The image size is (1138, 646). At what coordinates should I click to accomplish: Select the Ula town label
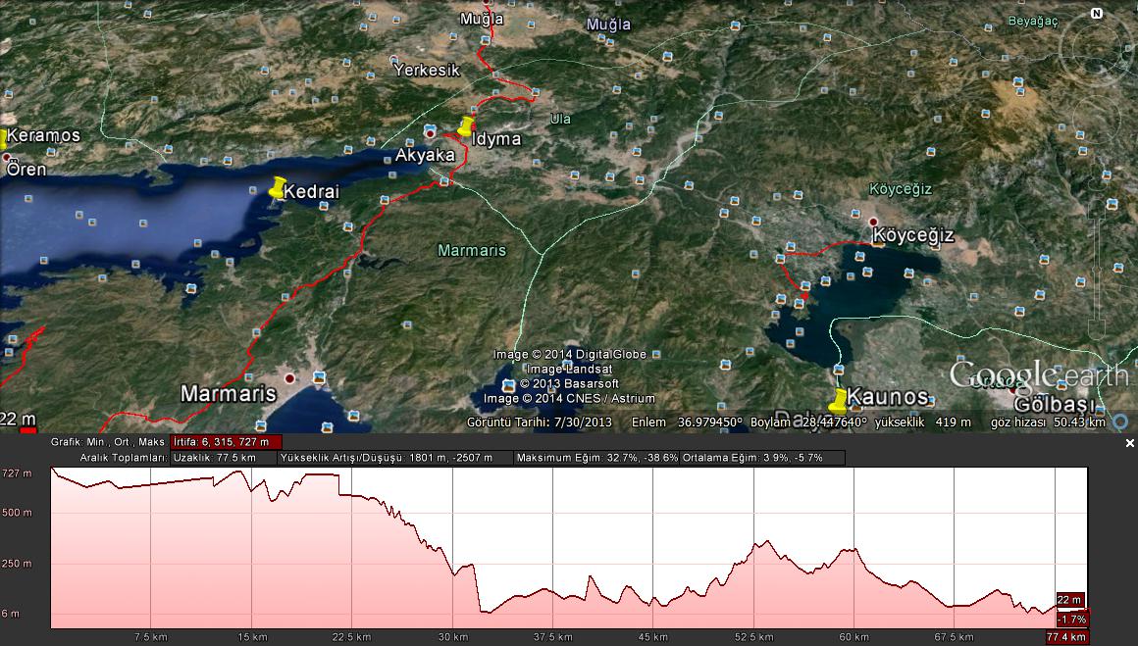(x=560, y=120)
